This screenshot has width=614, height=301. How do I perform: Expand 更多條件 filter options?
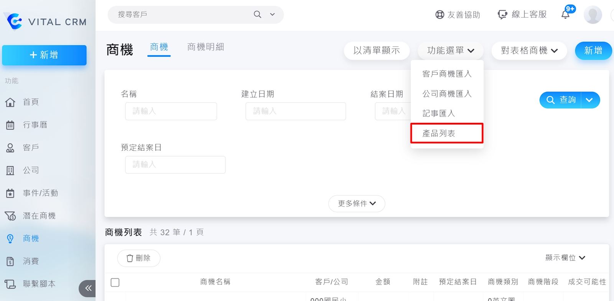357,203
